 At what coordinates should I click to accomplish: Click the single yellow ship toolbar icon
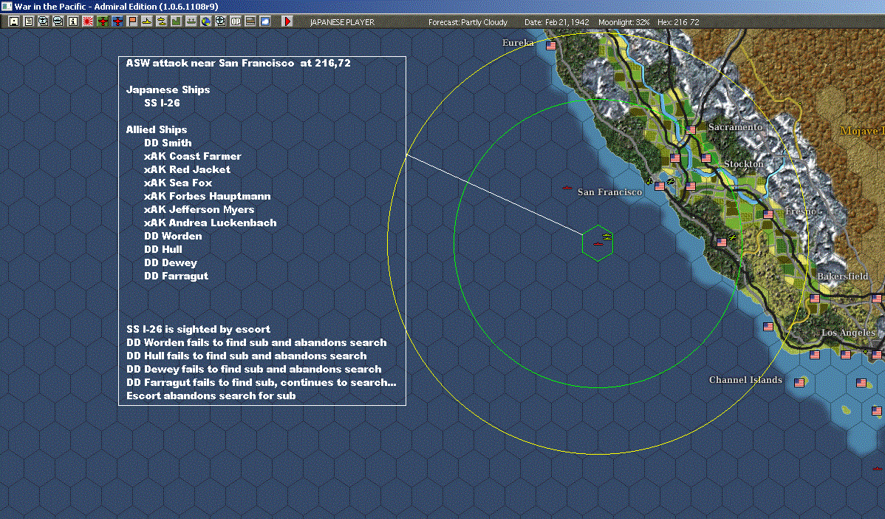tap(147, 21)
